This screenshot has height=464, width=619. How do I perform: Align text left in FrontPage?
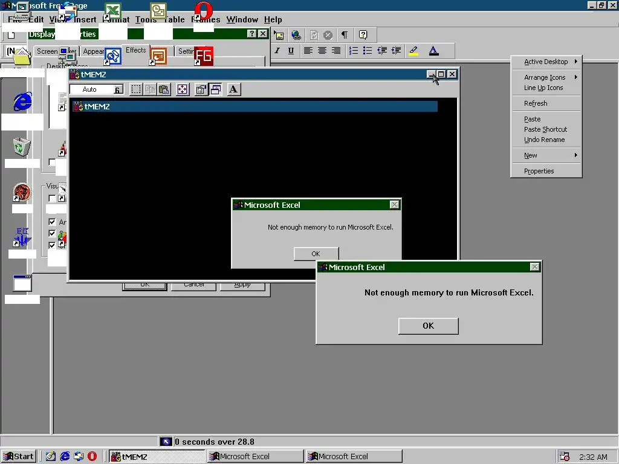(x=308, y=51)
